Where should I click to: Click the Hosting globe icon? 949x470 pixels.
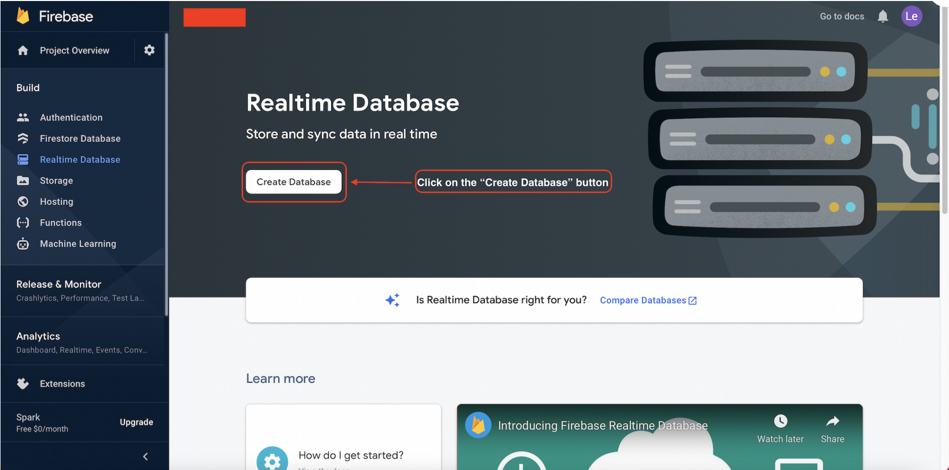coord(23,201)
